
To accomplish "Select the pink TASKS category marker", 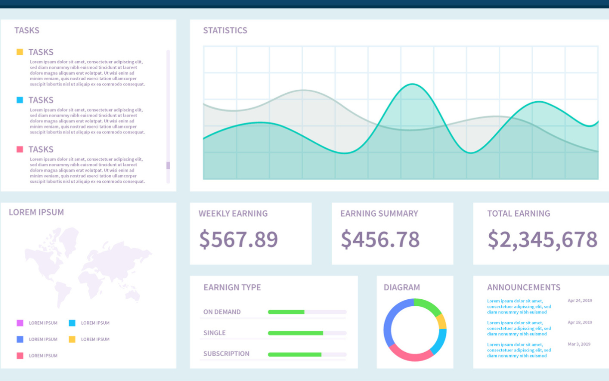I will [x=20, y=149].
